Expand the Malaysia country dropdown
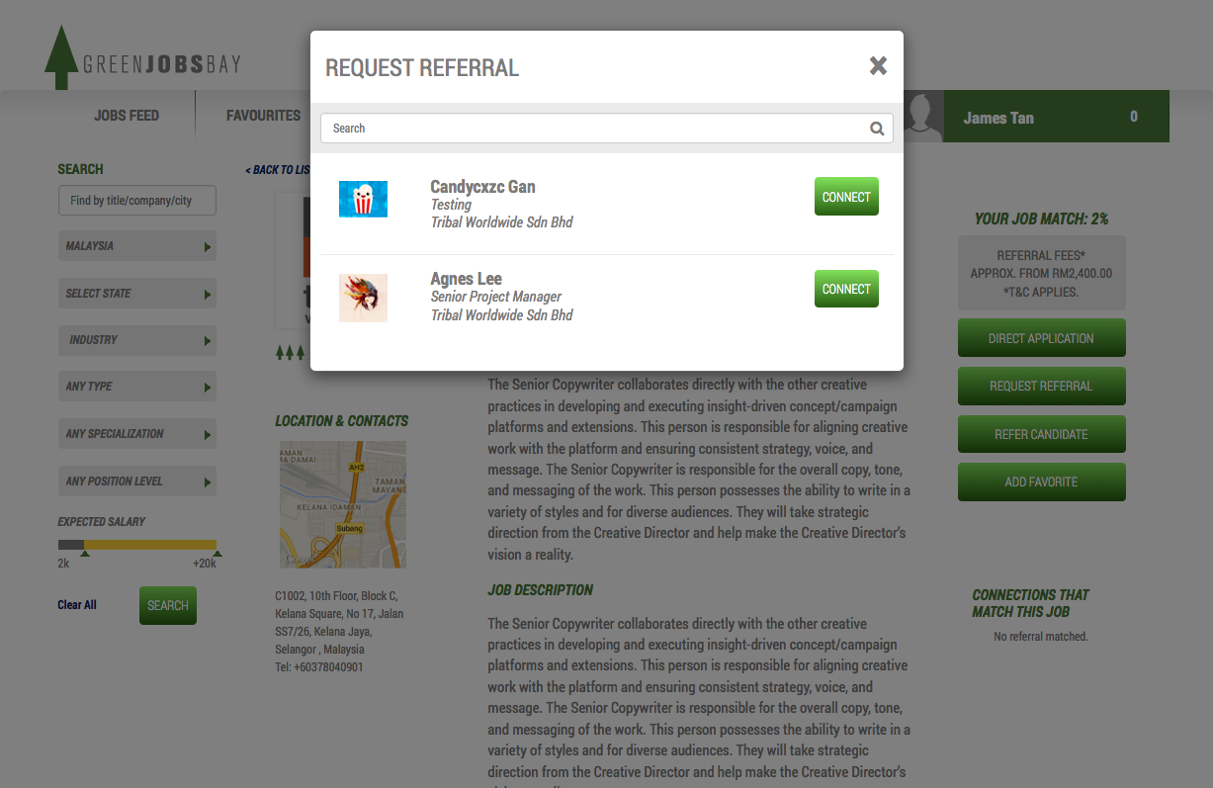Viewport: 1213px width, 788px height. [x=137, y=246]
